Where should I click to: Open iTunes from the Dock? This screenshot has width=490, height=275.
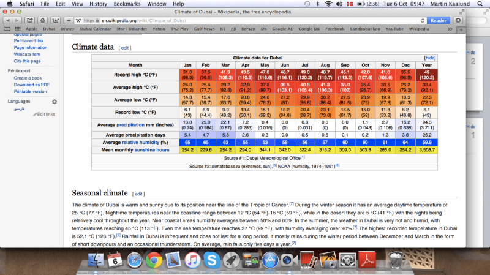pos(193,262)
